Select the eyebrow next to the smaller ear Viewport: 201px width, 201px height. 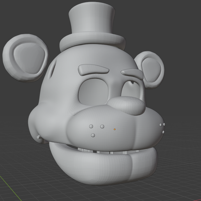click(x=132, y=74)
